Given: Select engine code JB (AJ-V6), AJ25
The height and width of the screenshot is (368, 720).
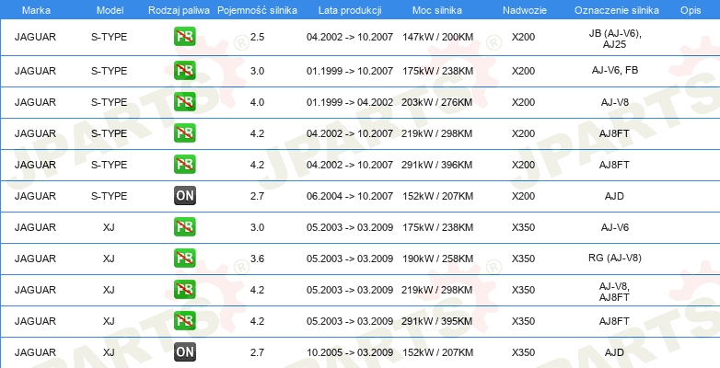Looking at the screenshot, I should pyautogui.click(x=614, y=39).
